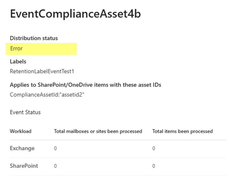Screen dimensions: 229x189
Task: Click the asset IDs section heading
Action: (x=86, y=85)
